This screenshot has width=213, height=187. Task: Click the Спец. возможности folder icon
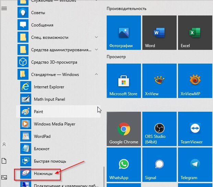(23, 37)
